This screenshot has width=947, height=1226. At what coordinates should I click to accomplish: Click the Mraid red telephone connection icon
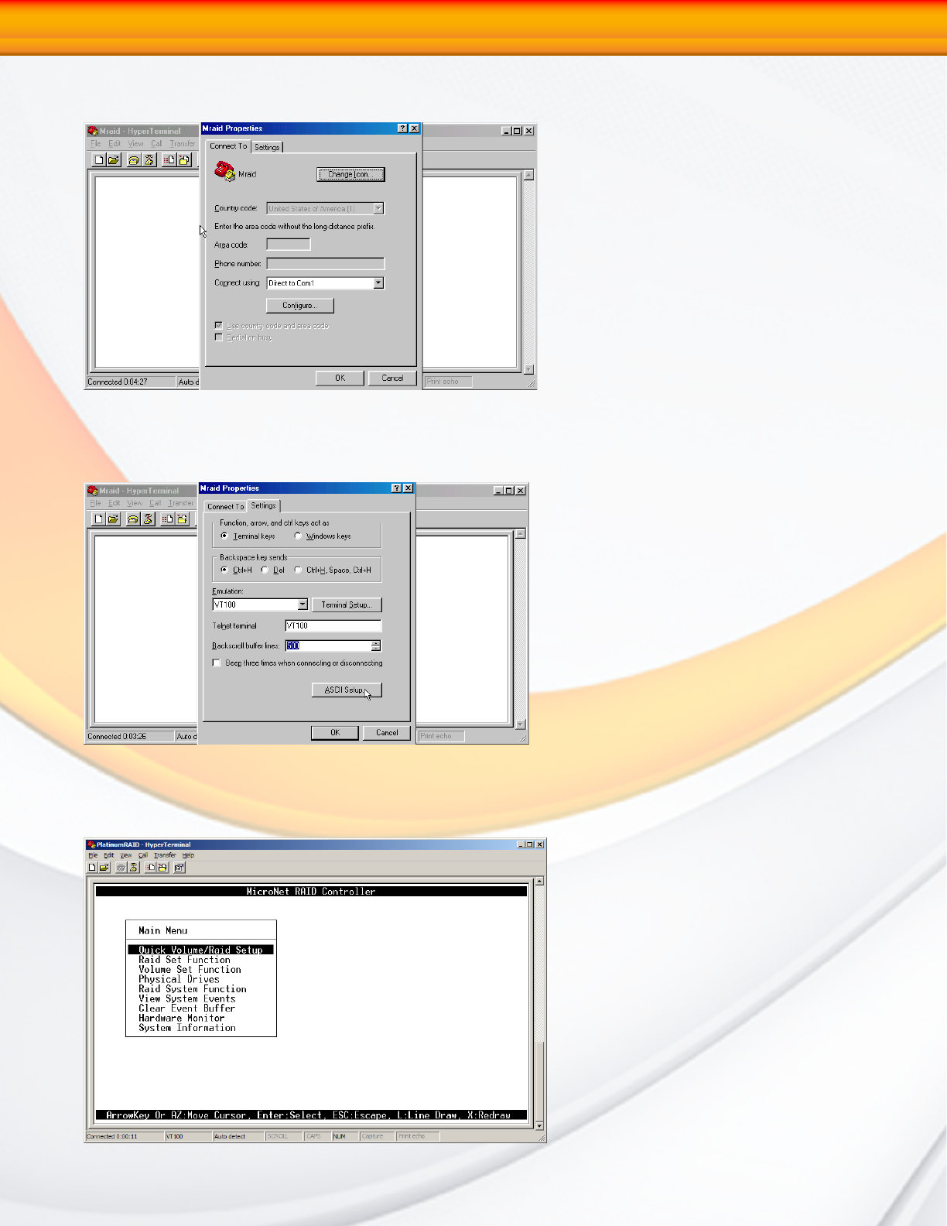(224, 172)
